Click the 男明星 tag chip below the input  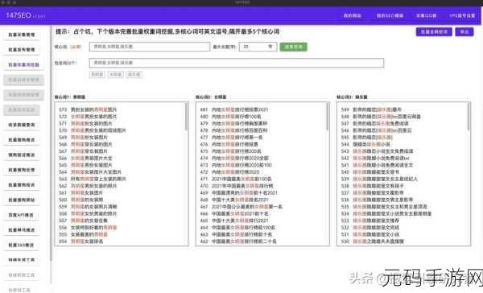point(97,75)
